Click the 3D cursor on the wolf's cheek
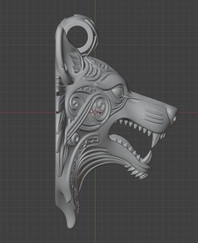The height and width of the screenshot is (243, 198). 95,113
